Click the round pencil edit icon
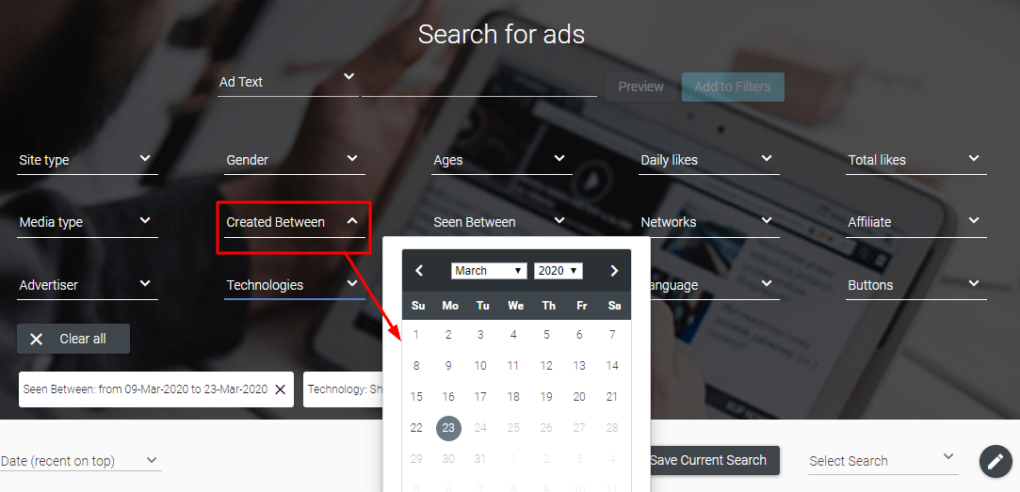Screen dimensions: 1020x492 (x=996, y=462)
